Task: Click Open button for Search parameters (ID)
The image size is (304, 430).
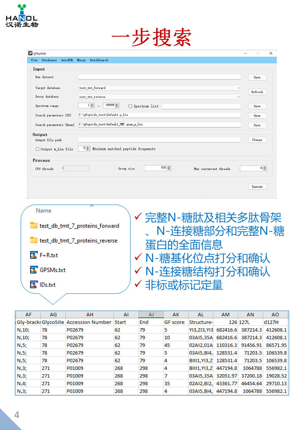Action: [x=257, y=116]
